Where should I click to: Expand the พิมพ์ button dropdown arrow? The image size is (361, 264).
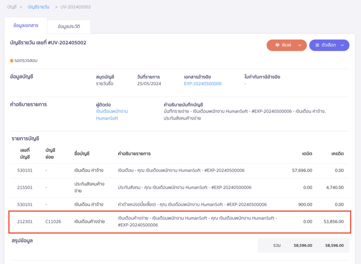(300, 45)
